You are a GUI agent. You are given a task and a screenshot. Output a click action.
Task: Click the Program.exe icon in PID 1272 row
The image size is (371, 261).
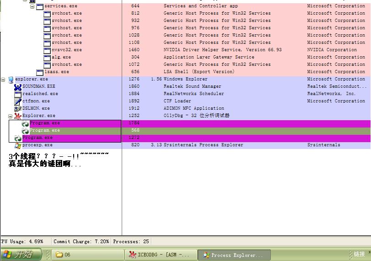click(x=18, y=138)
